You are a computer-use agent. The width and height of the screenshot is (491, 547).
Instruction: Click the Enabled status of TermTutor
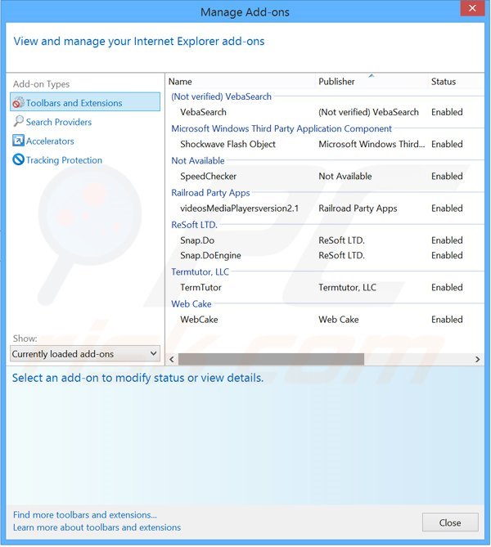(447, 288)
